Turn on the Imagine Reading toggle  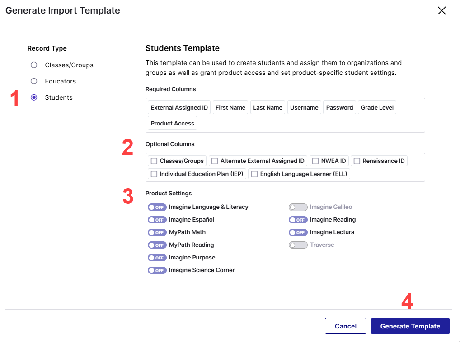tap(298, 220)
